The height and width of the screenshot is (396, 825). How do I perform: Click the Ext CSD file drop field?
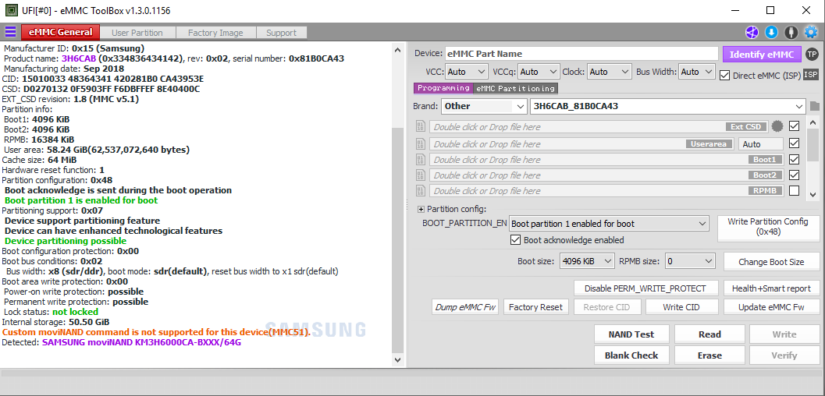click(x=599, y=126)
